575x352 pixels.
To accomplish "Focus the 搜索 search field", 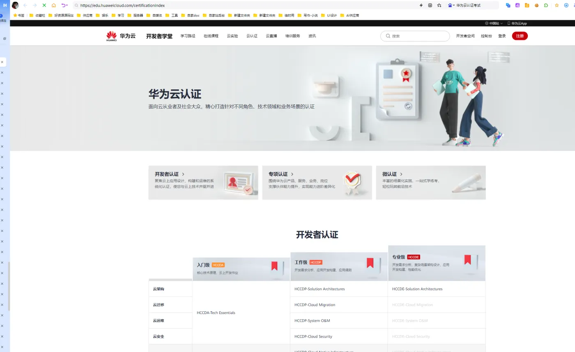I will pyautogui.click(x=415, y=36).
